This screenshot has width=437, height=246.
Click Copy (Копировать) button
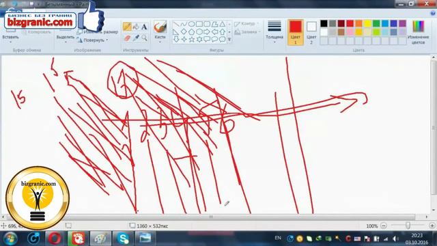pos(36,32)
